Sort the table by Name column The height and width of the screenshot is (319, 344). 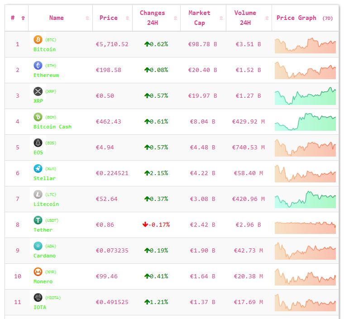tap(57, 18)
